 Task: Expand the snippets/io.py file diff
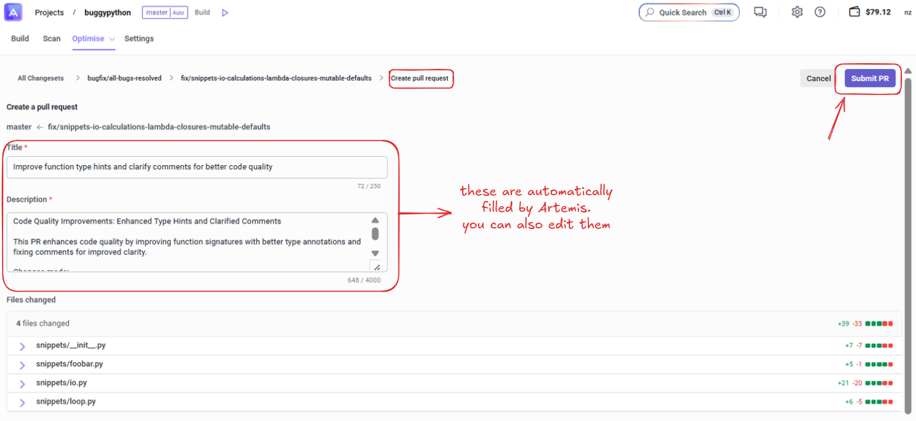tap(22, 383)
